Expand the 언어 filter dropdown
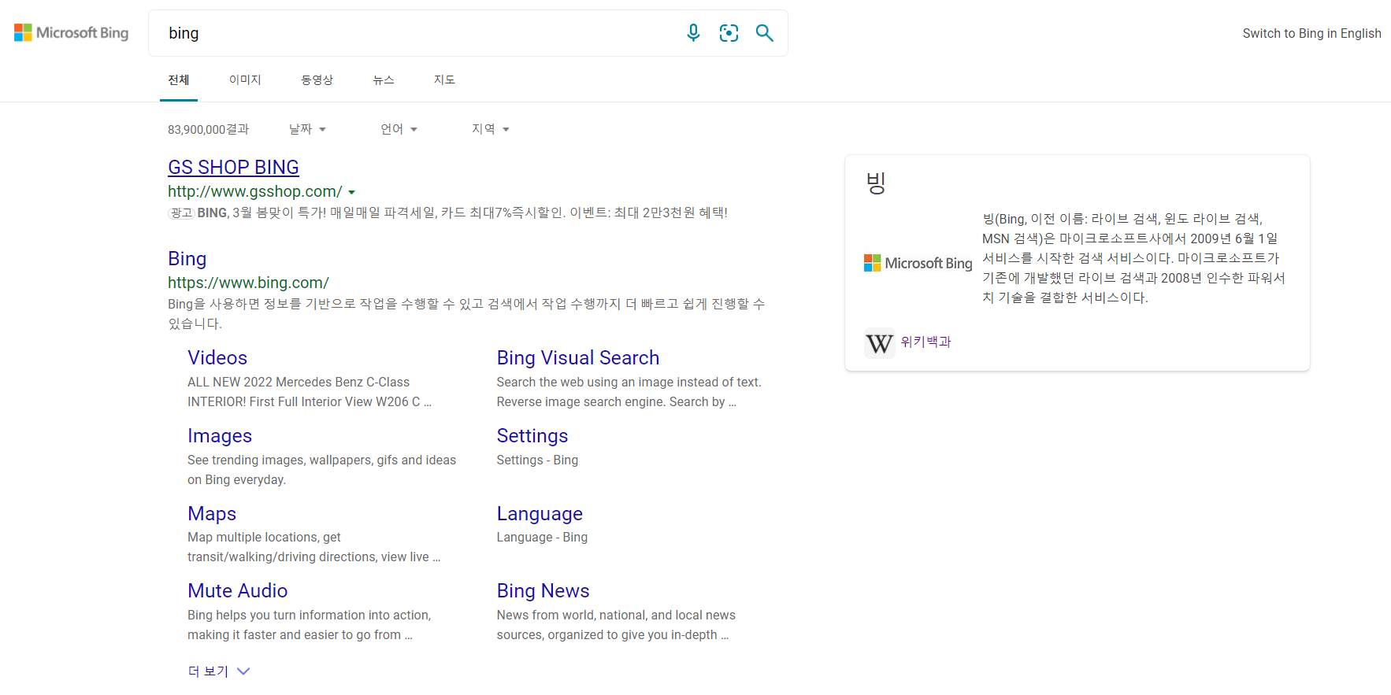The height and width of the screenshot is (695, 1391). coord(399,129)
